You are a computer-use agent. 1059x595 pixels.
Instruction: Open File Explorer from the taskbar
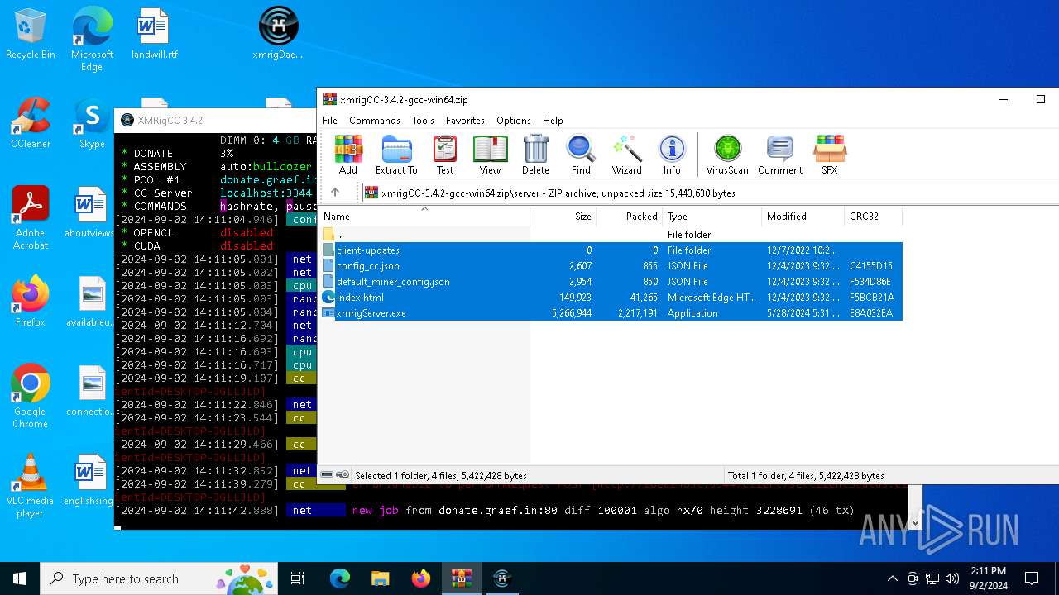tap(380, 578)
